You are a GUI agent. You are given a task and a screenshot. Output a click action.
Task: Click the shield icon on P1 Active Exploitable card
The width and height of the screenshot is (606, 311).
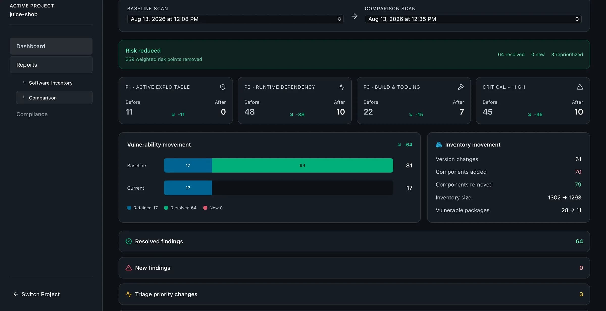pyautogui.click(x=223, y=87)
